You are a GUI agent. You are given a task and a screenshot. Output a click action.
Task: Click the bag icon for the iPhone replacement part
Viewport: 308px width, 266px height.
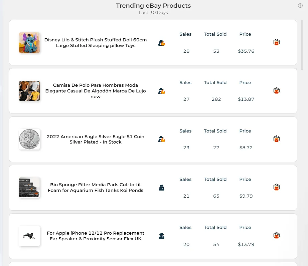click(x=276, y=236)
